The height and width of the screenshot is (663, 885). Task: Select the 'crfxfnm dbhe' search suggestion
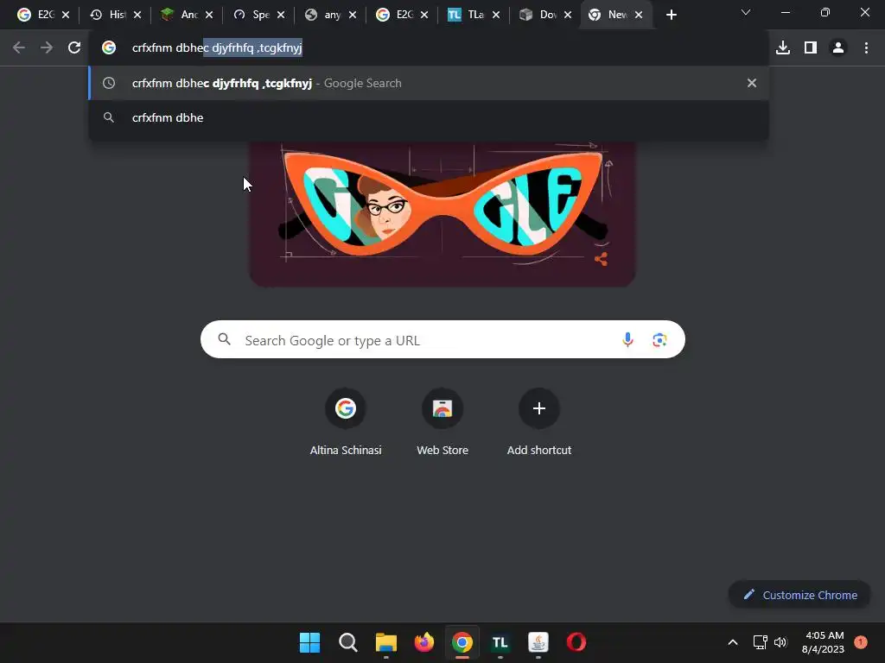[x=429, y=117]
